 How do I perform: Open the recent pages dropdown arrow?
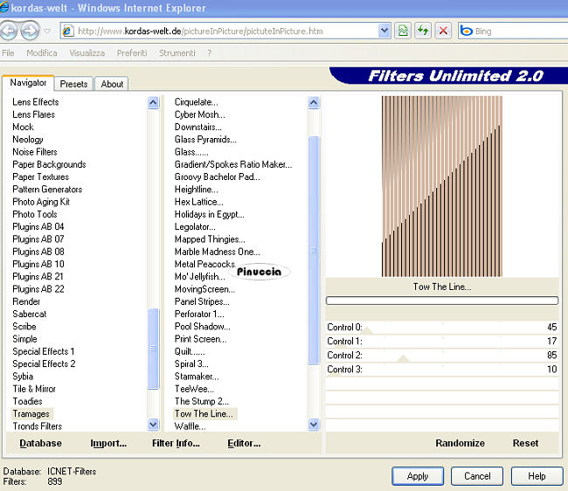point(47,31)
